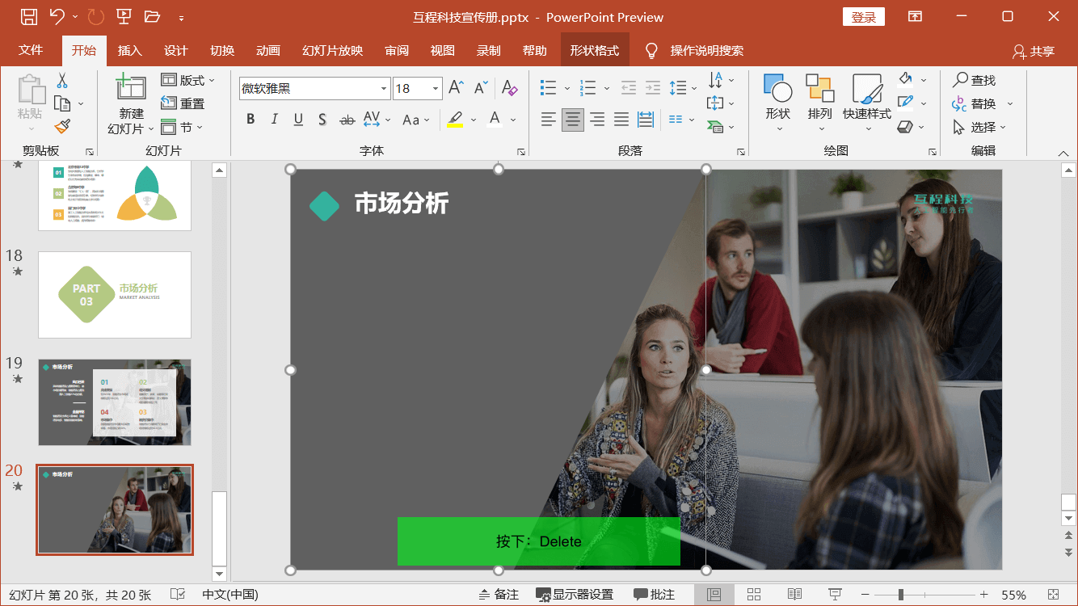Screen dimensions: 1078x606
Task: Open the font size dropdown 18
Action: pyautogui.click(x=436, y=89)
